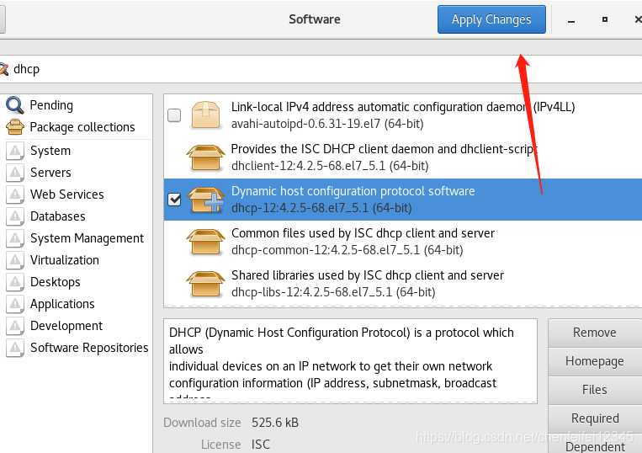Select the dhclient-12:4.2.5-68.el7_5.1 row text
Image resolution: width=642 pixels, height=453 pixels.
(330, 166)
